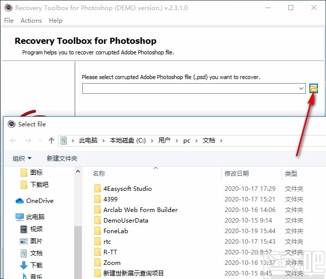
Task: Expand the chevron after 文档 in breadcrumb
Action: tap(221, 141)
